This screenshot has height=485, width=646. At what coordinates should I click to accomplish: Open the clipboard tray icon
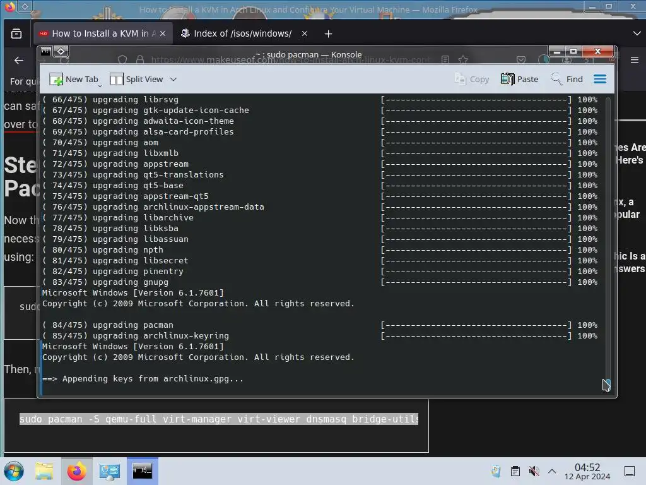(x=515, y=471)
